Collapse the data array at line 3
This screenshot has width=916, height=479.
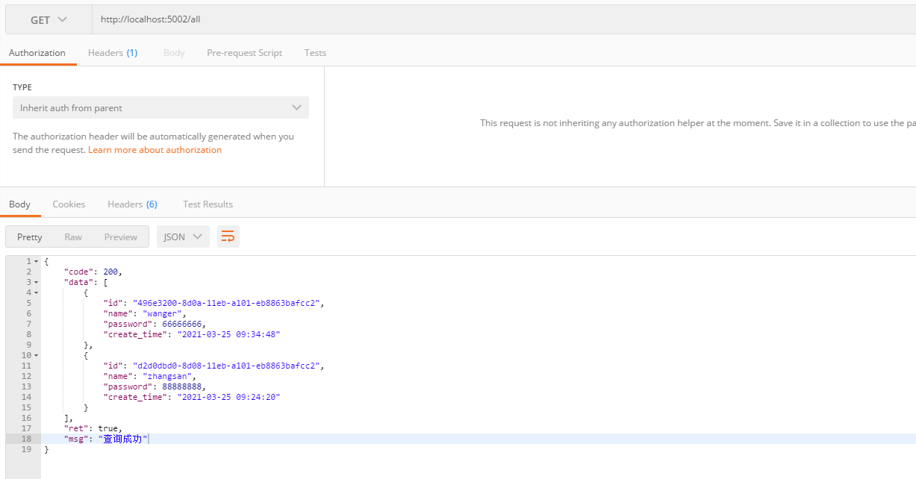[x=36, y=283]
